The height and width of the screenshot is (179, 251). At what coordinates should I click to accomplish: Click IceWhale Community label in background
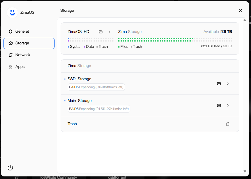point(59,177)
